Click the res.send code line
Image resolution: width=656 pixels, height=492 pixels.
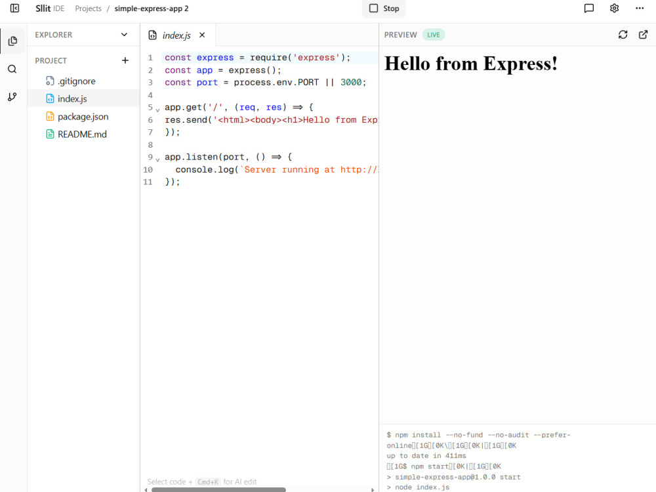click(271, 120)
